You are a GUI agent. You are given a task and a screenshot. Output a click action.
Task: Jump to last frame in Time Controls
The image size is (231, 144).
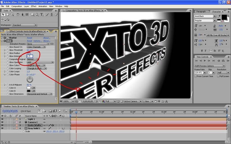[214, 60]
